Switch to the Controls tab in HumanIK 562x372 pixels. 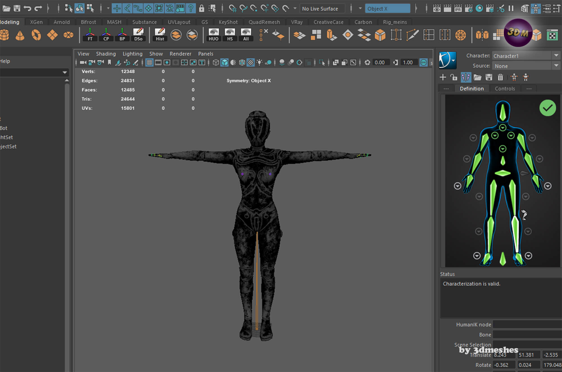(x=505, y=89)
